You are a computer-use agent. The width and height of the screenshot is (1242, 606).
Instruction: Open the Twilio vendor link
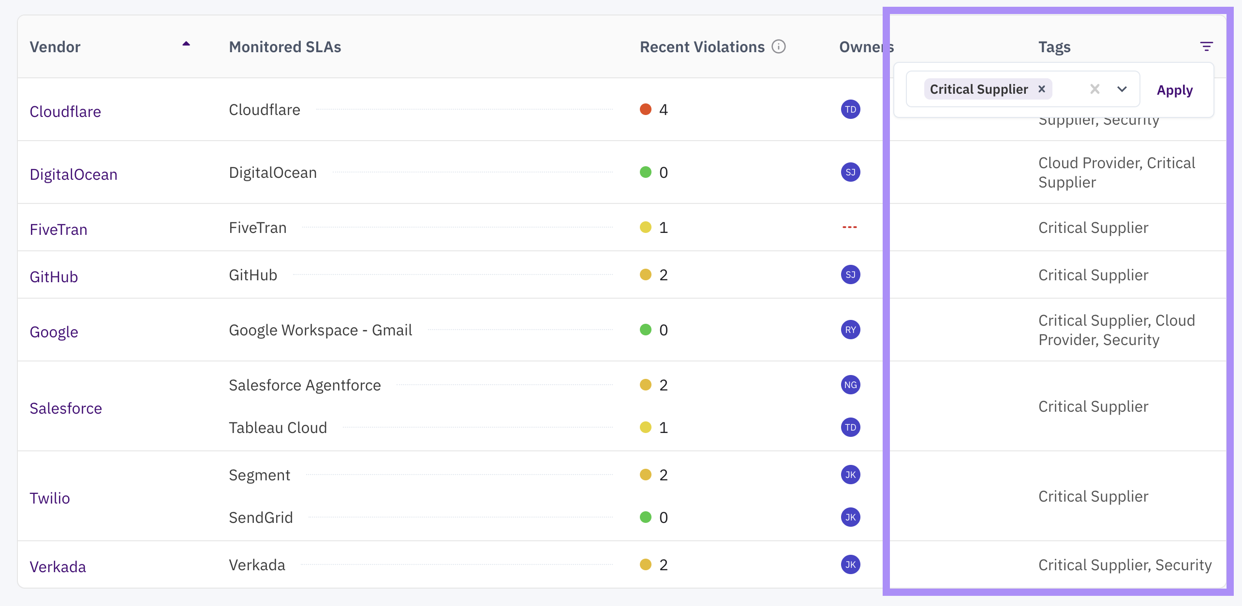[50, 498]
